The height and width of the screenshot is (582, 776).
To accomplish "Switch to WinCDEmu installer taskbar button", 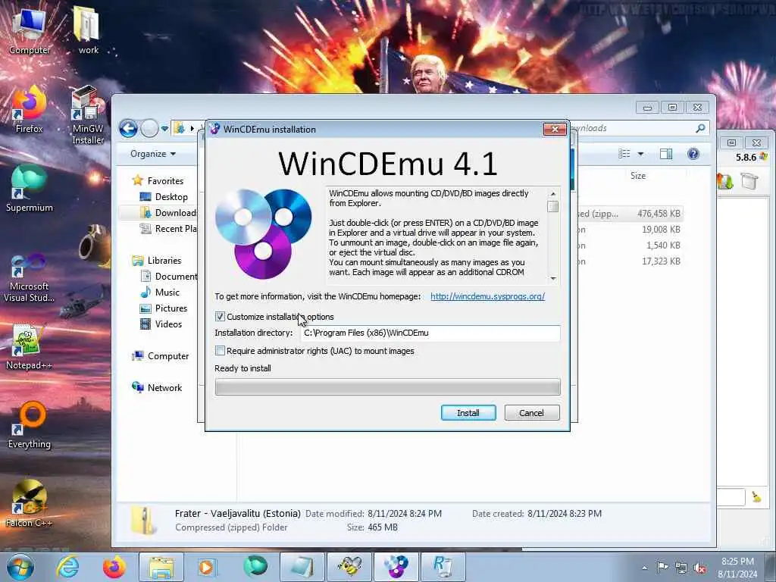I will click(x=396, y=567).
